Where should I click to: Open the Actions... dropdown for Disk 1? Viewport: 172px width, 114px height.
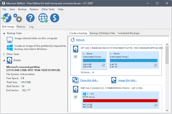coord(87,72)
